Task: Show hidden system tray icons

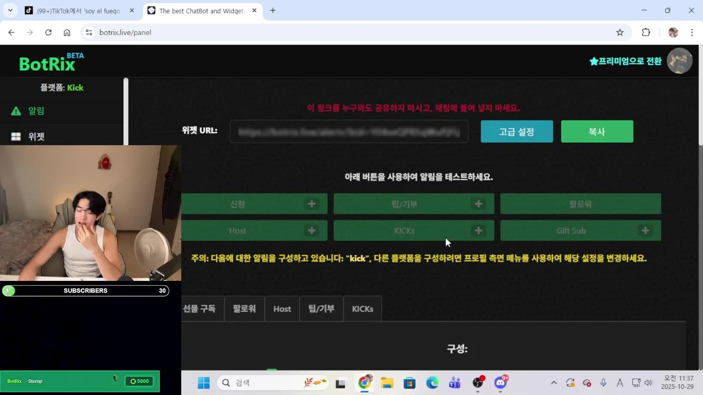Action: tap(554, 383)
